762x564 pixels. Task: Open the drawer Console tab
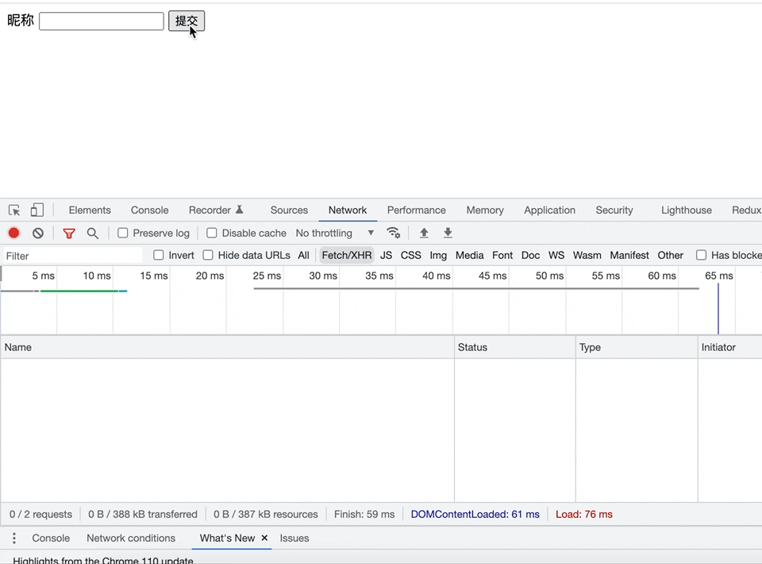[51, 539]
